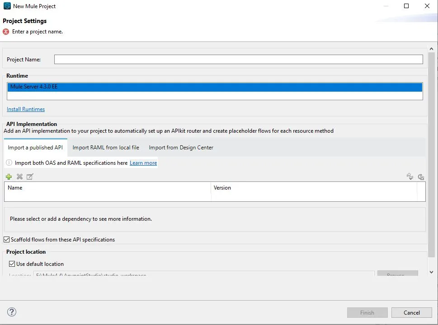Open Import from Design Center tab
The image size is (438, 325).
coord(181,147)
